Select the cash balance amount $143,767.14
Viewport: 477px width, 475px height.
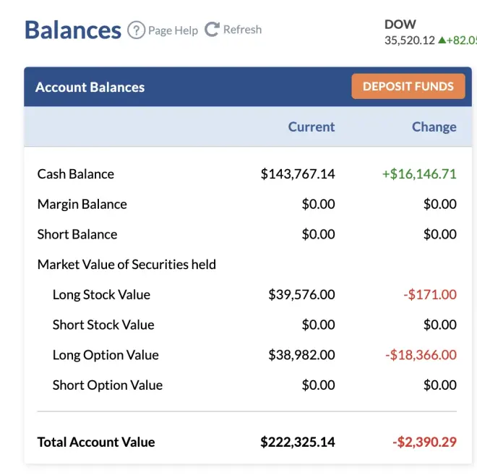click(298, 174)
